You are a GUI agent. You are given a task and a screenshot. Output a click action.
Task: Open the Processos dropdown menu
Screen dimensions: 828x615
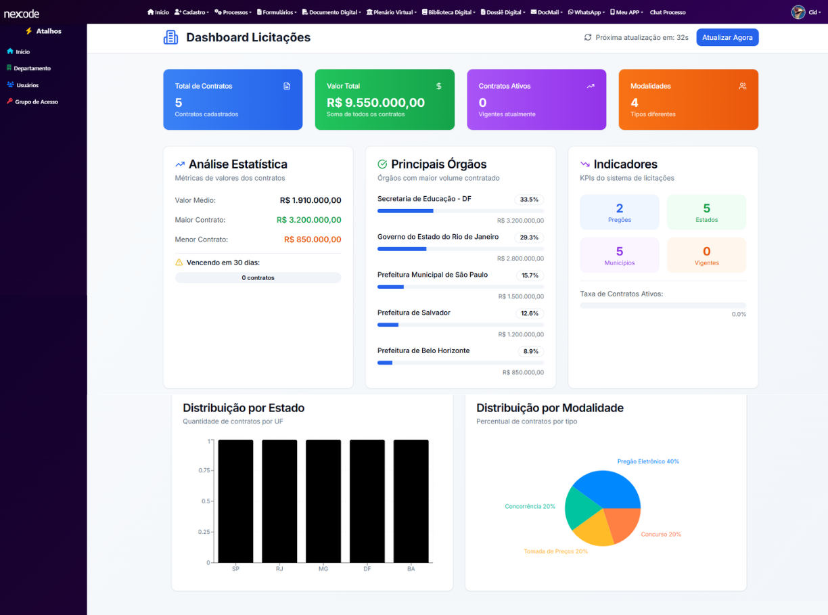tap(233, 12)
